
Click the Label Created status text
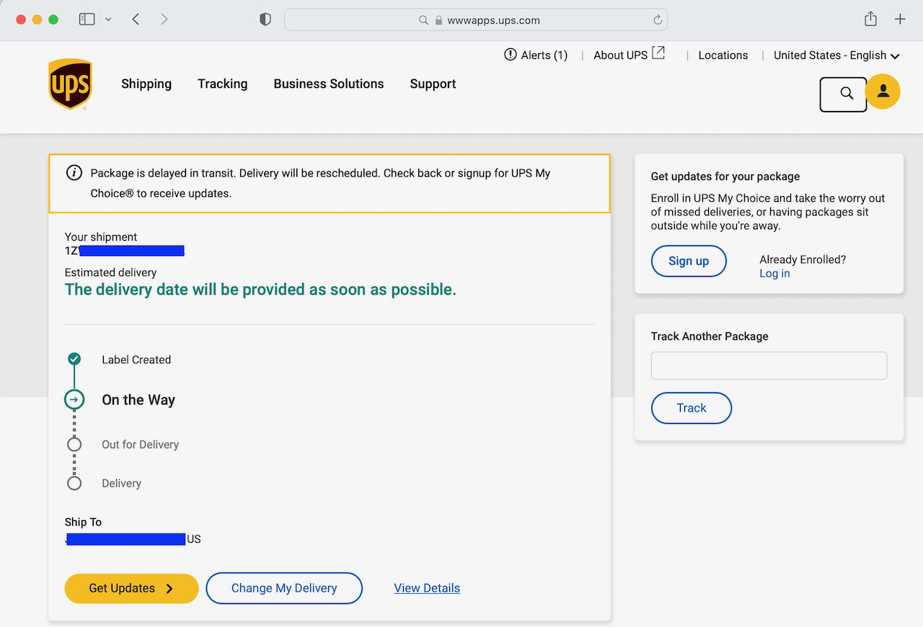point(136,360)
